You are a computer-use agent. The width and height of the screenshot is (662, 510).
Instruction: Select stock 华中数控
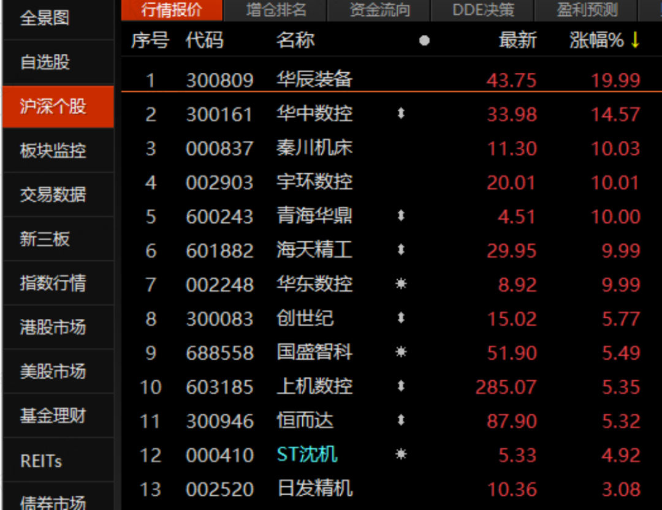[314, 113]
